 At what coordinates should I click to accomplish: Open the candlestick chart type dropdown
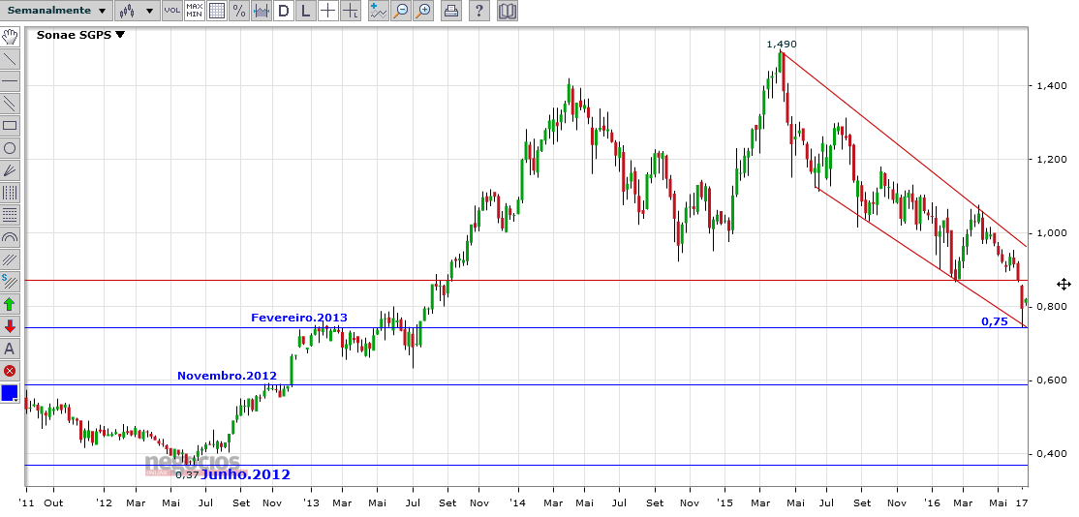137,11
